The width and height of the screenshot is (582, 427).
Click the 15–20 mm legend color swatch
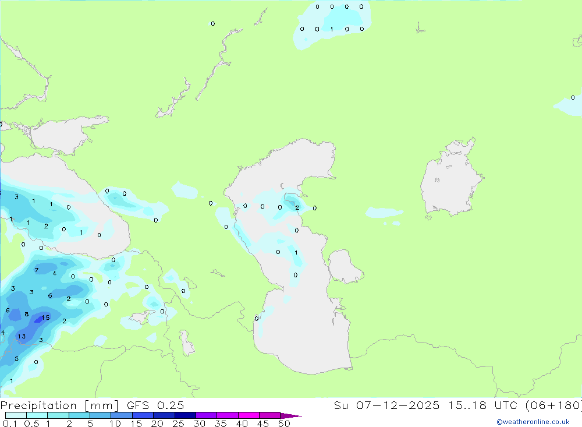[143, 415]
